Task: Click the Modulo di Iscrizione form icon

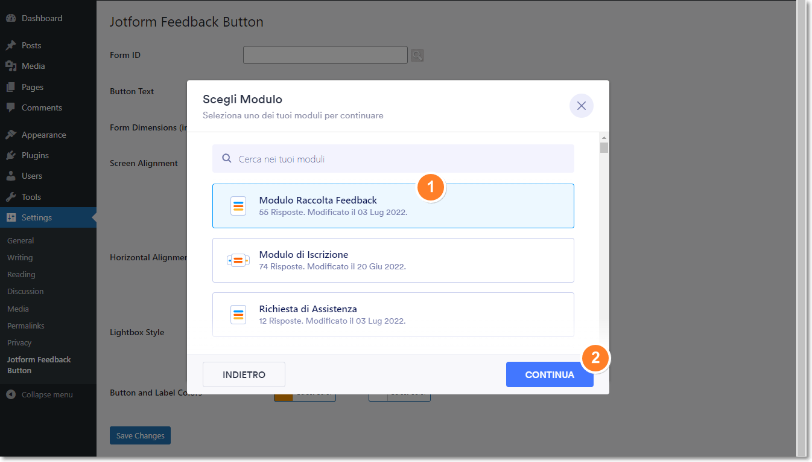Action: (x=238, y=260)
